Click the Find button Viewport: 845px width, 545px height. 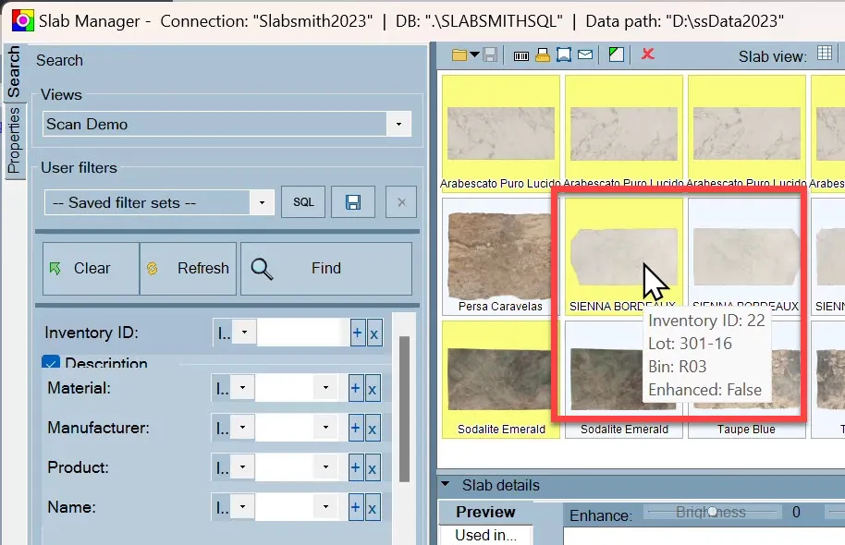(x=326, y=268)
